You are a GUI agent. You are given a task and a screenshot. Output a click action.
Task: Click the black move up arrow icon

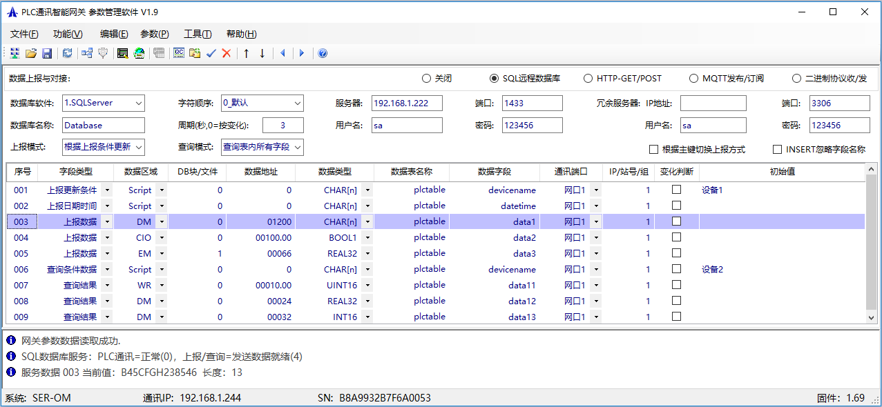(x=246, y=53)
